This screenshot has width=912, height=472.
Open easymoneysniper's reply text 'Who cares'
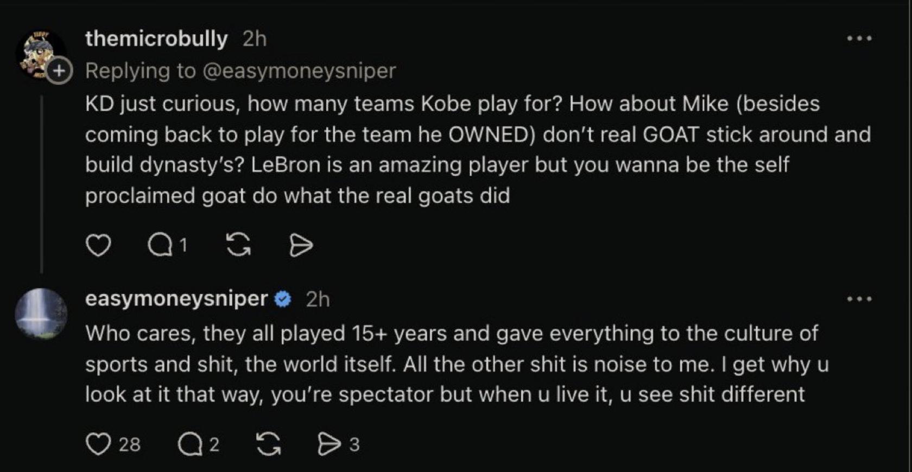[x=457, y=363]
